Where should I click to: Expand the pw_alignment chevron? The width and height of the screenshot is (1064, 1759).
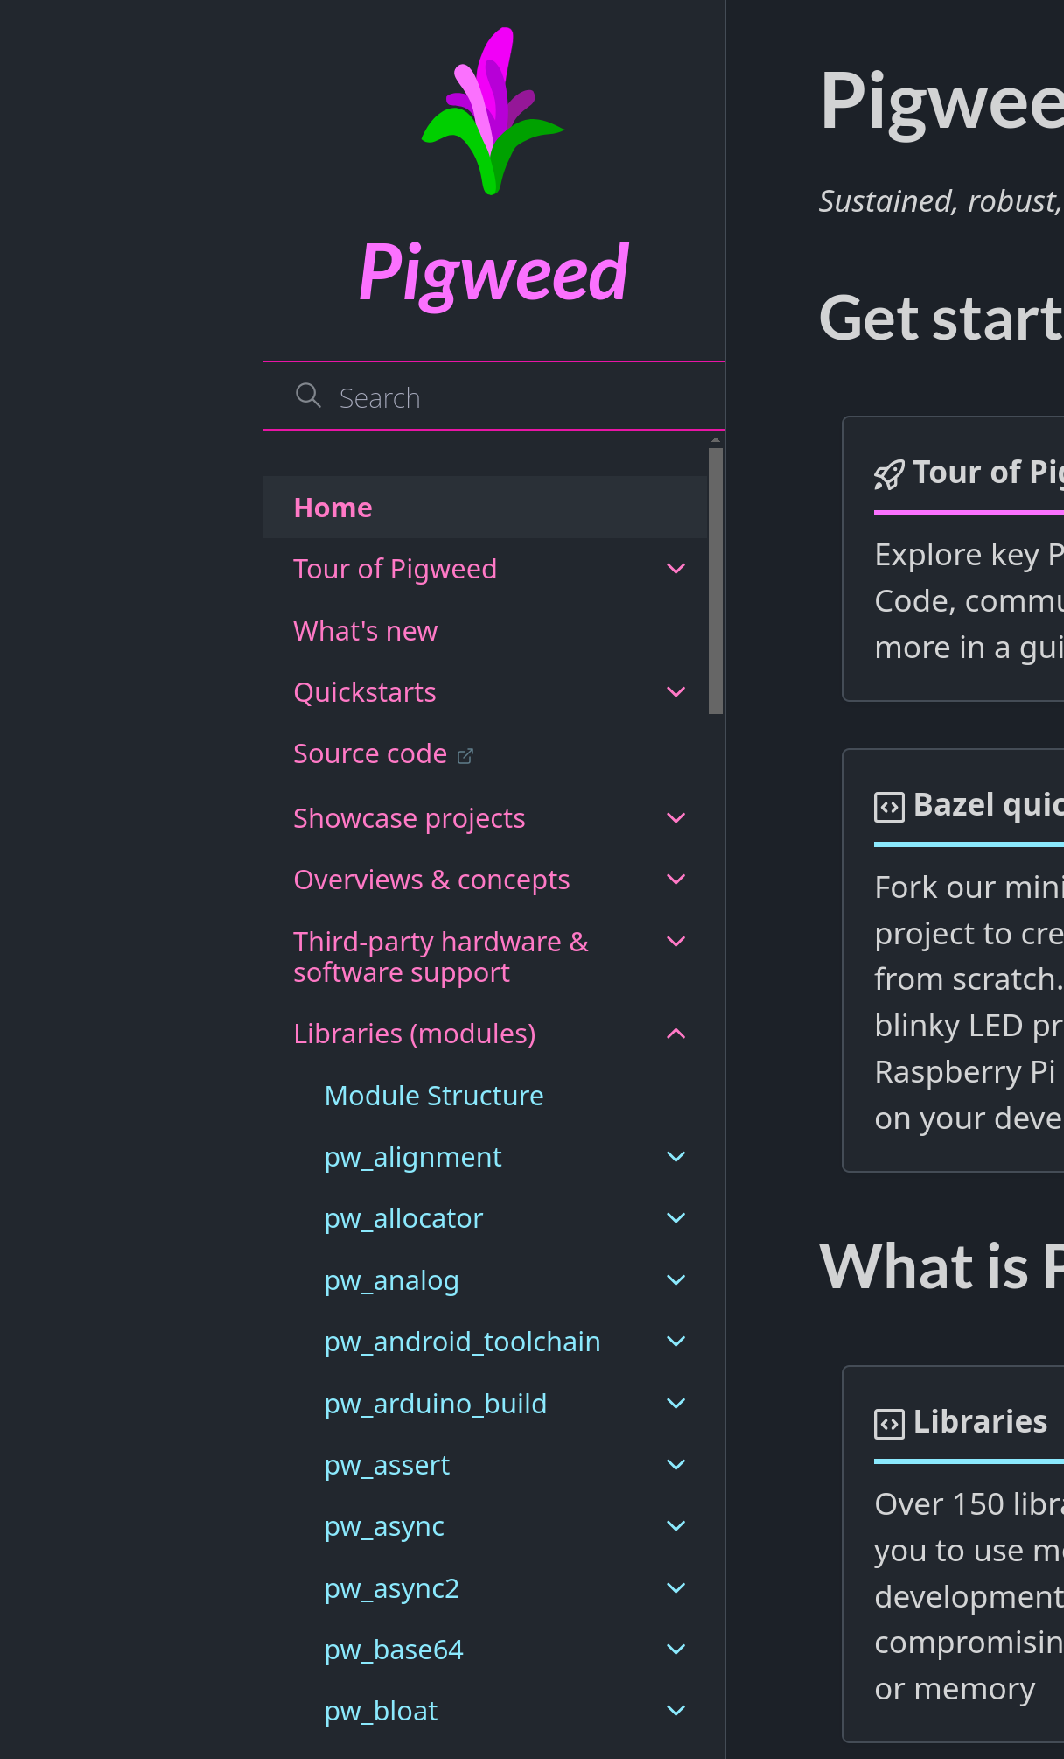[676, 1157]
